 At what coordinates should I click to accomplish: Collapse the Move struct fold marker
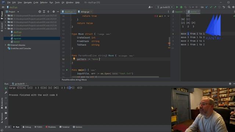coord(71,34)
